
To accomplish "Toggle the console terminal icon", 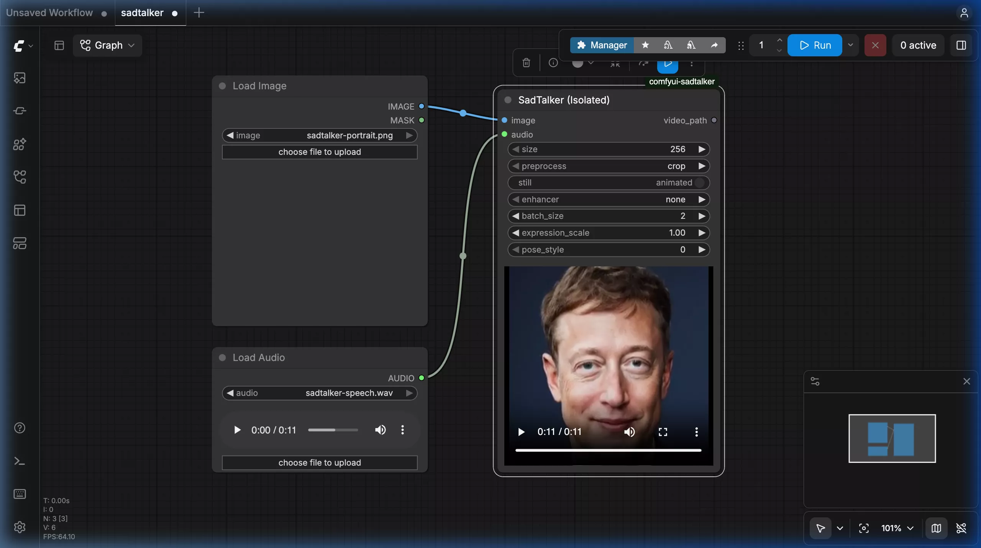I will [20, 461].
